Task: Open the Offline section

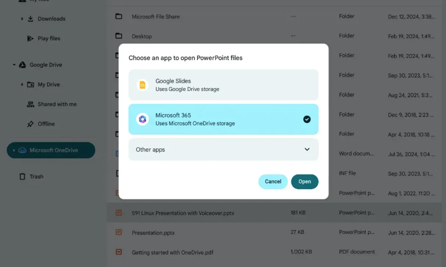Action: [46, 124]
